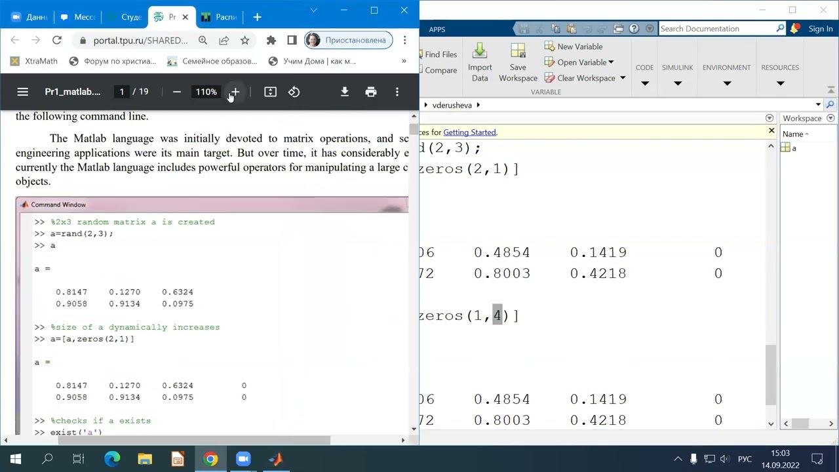Download the PDF file

tap(344, 92)
